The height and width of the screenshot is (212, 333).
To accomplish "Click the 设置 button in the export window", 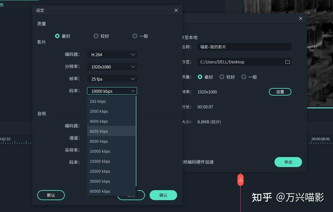I will coord(280,92).
